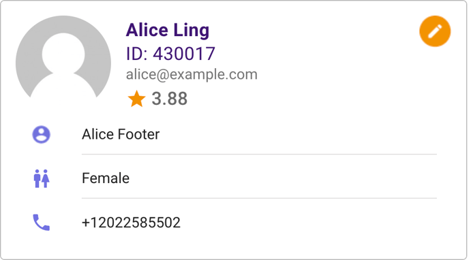Click the shoulders of the avatar silhouette
This screenshot has width=469, height=260.
(63, 86)
